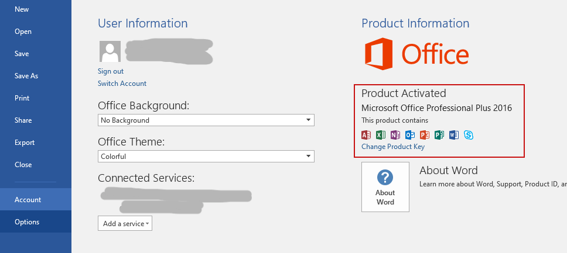
Task: Open the Office Background dropdown
Action: pos(206,120)
